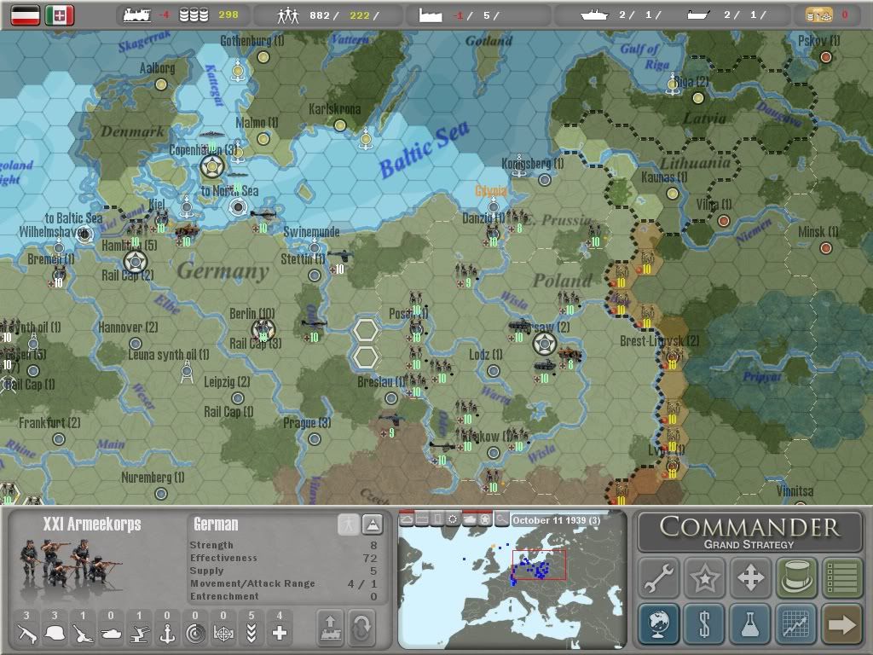End the turn with the arrow button

(841, 623)
